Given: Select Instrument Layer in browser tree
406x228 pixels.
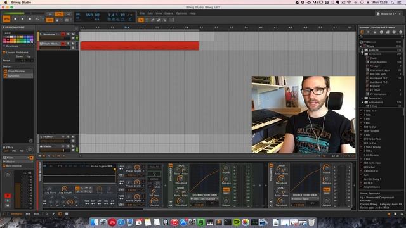Looking at the screenshot, I should (379, 70).
